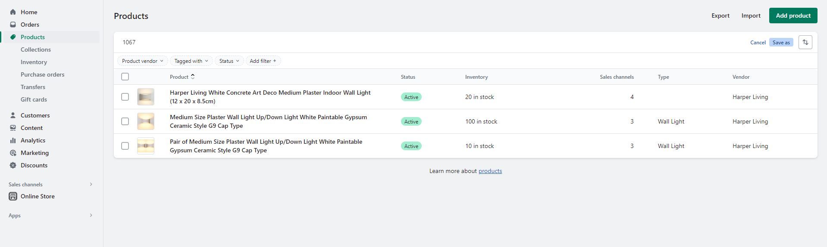Go to Collections in the sidebar
Viewport: 827px width, 247px height.
tap(36, 49)
